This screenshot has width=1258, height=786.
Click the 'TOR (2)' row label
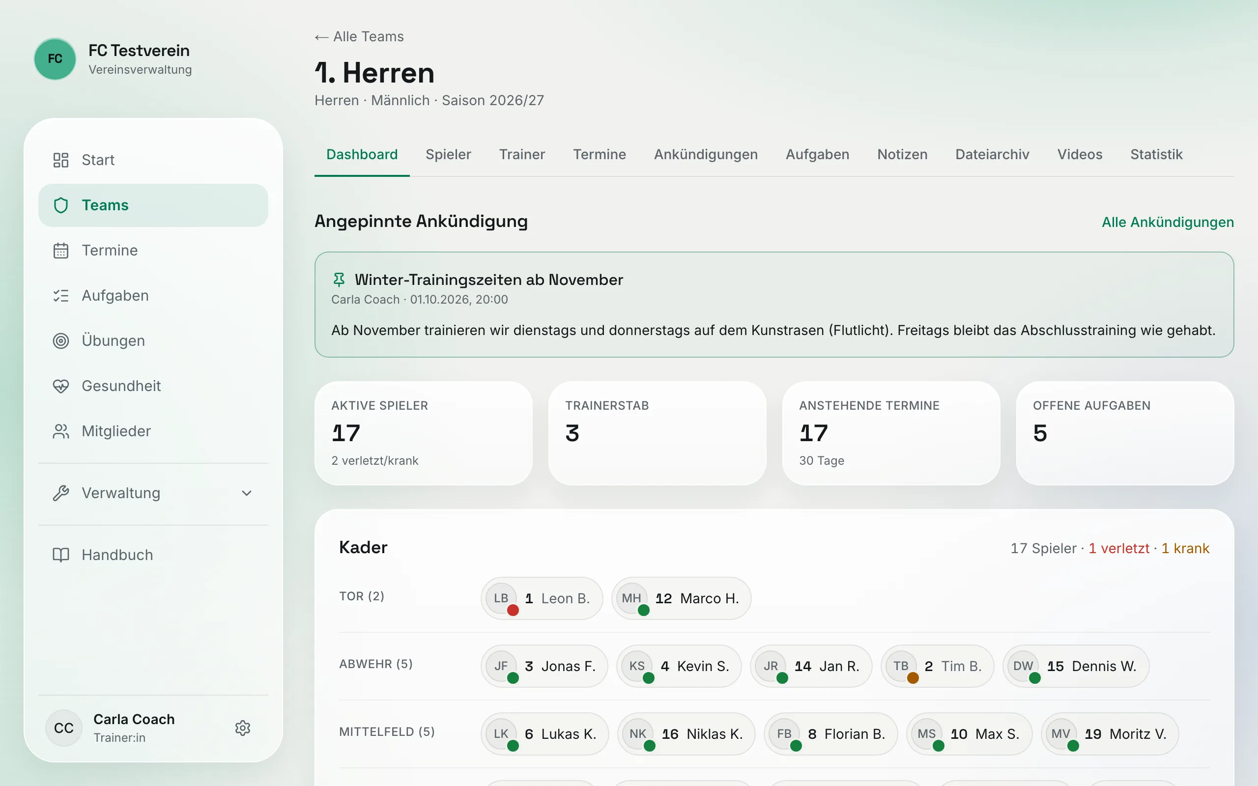(x=362, y=596)
